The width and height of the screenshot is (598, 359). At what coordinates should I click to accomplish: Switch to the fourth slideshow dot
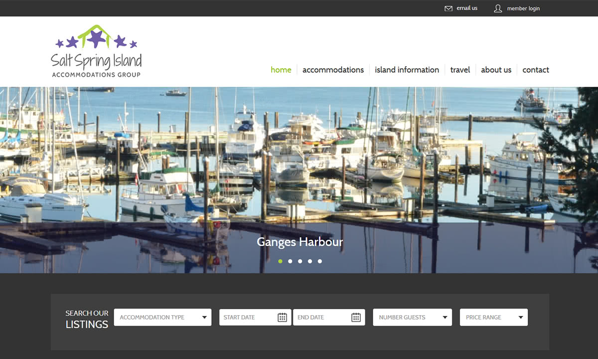click(310, 261)
